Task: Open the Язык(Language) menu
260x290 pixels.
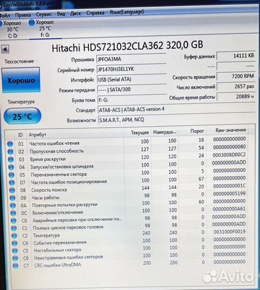Action: click(x=127, y=12)
